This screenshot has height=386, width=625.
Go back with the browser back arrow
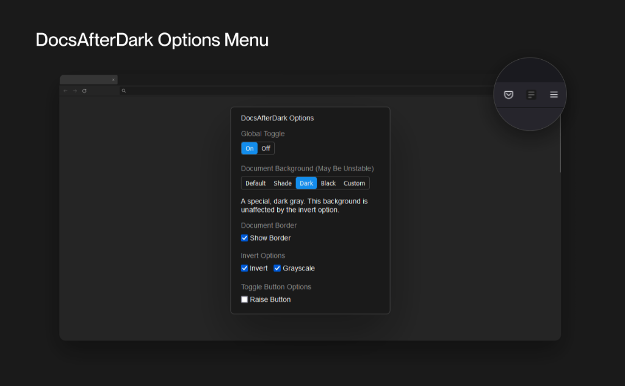65,91
